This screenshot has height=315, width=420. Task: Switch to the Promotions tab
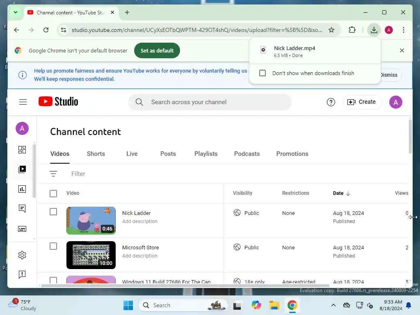click(x=292, y=154)
